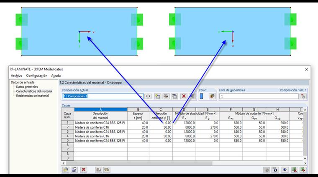Click the Lista de superficies input field
The width and height of the screenshot is (318, 177).
point(259,96)
